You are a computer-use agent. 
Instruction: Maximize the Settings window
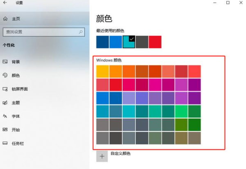pyautogui.click(x=228, y=3)
